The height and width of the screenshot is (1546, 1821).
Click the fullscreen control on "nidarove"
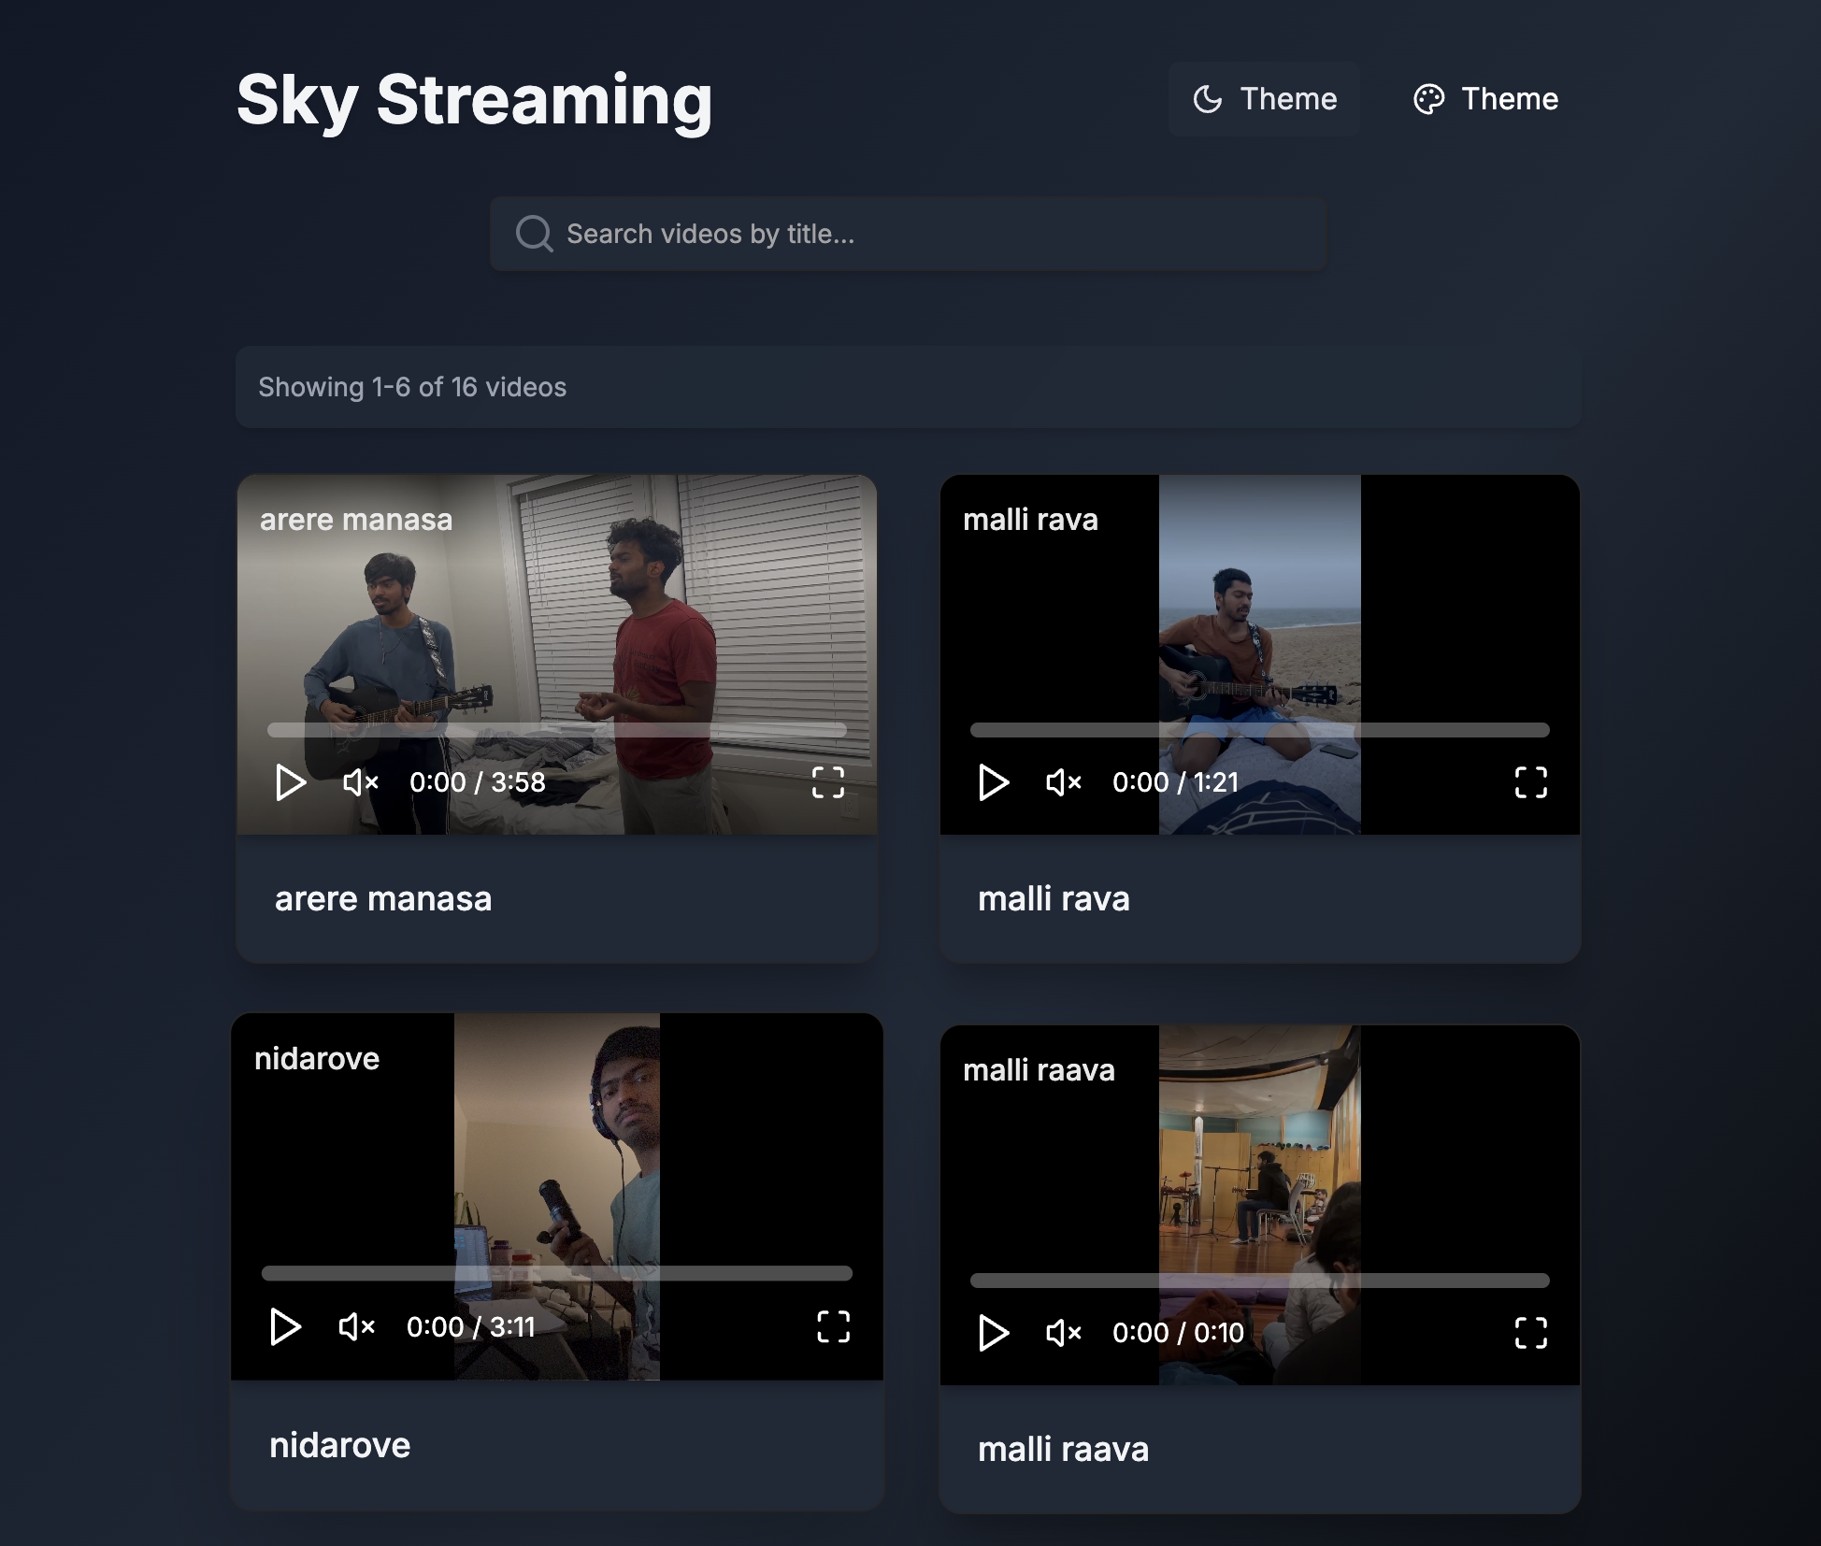click(x=833, y=1327)
